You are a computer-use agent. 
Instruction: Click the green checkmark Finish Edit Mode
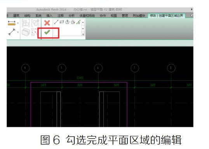click(x=47, y=32)
